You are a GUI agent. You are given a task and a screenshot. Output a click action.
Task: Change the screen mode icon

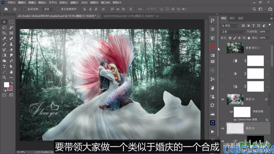pyautogui.click(x=11, y=95)
